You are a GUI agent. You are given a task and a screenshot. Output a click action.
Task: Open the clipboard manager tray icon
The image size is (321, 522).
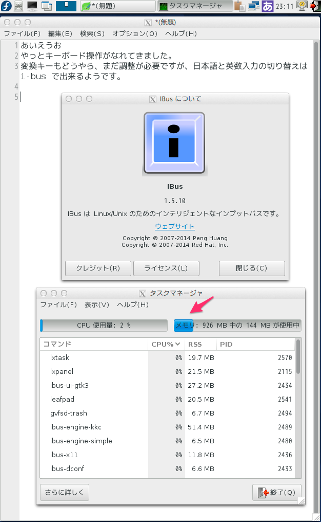point(239,6)
